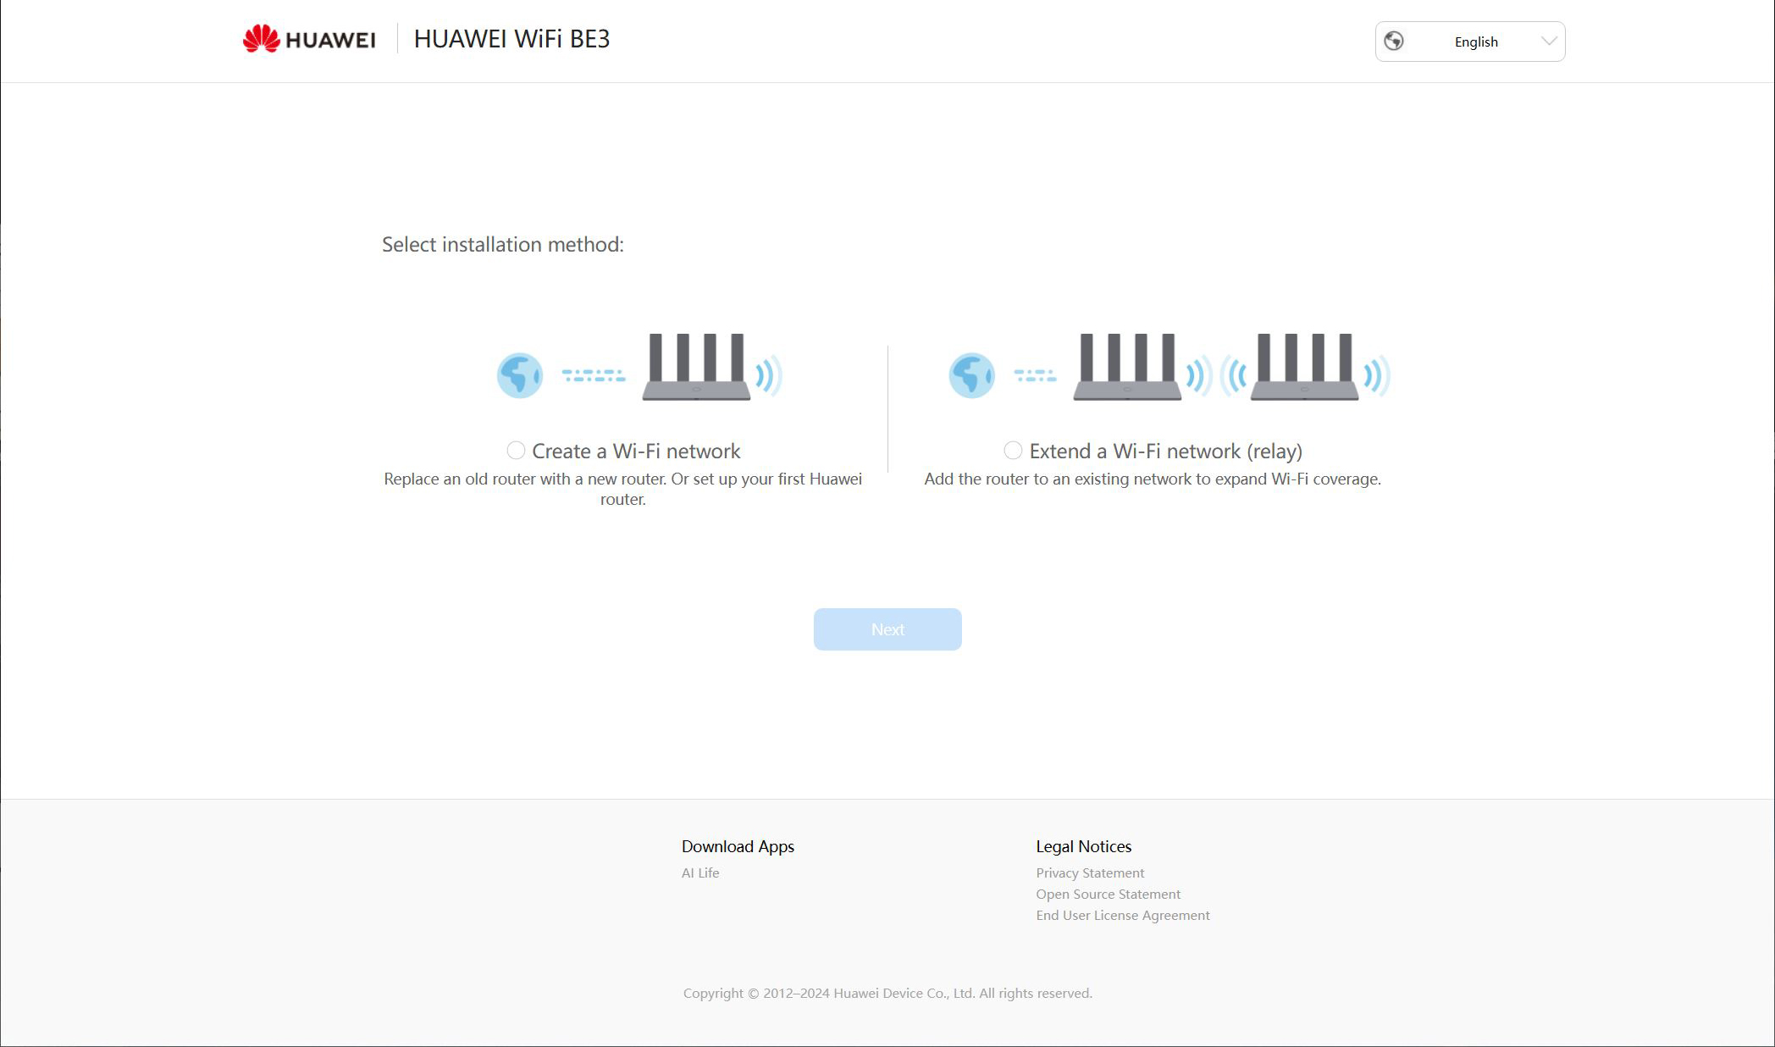Open the Privacy Statement link

tap(1090, 872)
